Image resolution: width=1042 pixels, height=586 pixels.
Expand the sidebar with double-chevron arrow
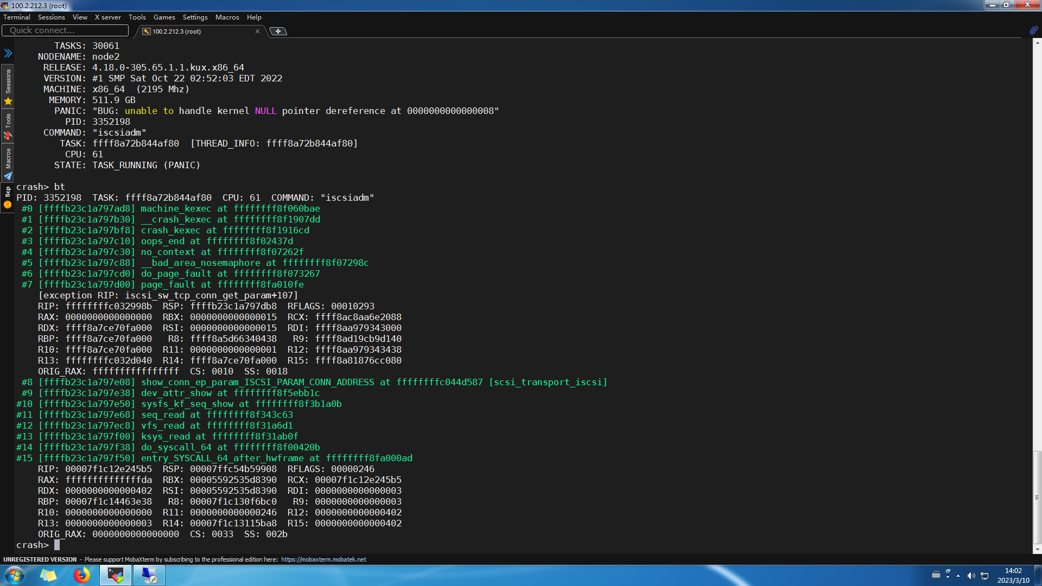tap(8, 53)
